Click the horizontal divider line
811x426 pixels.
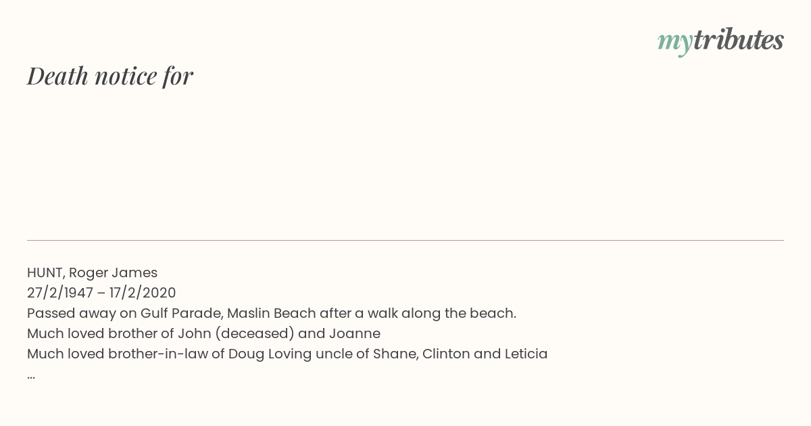(x=405, y=240)
